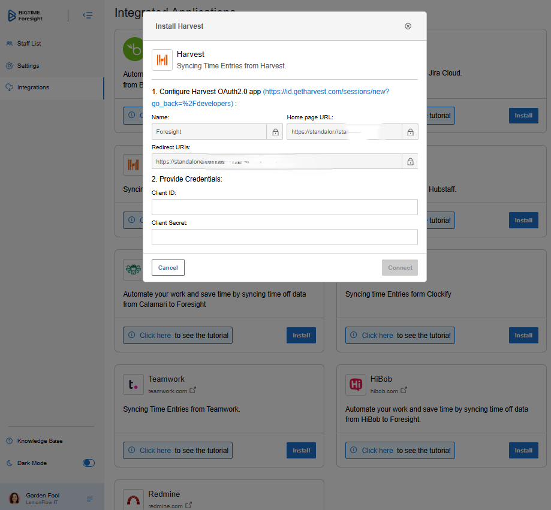
Task: Click the Staff List people icon
Action: point(10,44)
